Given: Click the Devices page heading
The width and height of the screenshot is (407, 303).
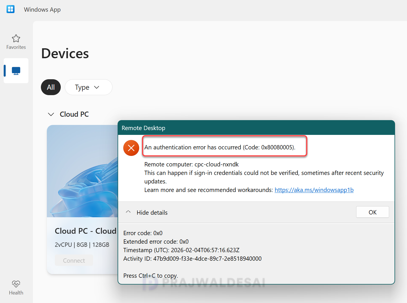Looking at the screenshot, I should point(65,53).
